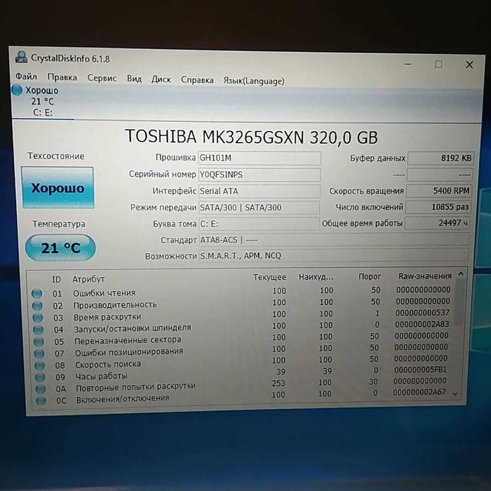Click the Прошивка field GH101M
Viewport: 491px width, 491px height.
coord(260,158)
